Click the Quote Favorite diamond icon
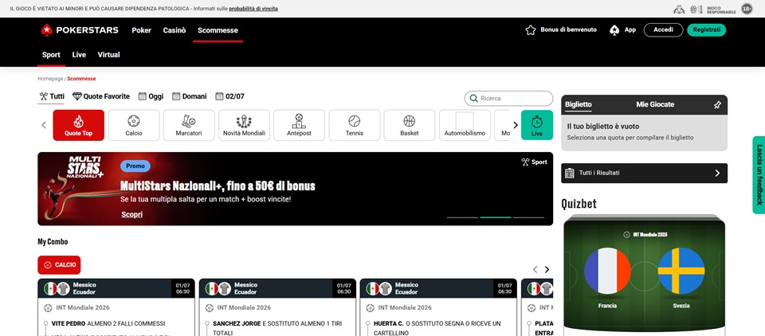The image size is (765, 336). coord(77,96)
